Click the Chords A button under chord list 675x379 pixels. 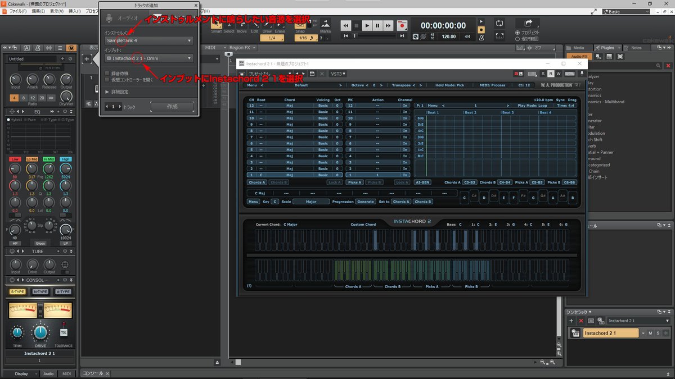coord(256,182)
